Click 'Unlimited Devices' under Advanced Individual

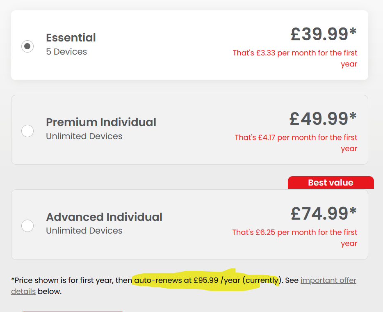point(84,231)
